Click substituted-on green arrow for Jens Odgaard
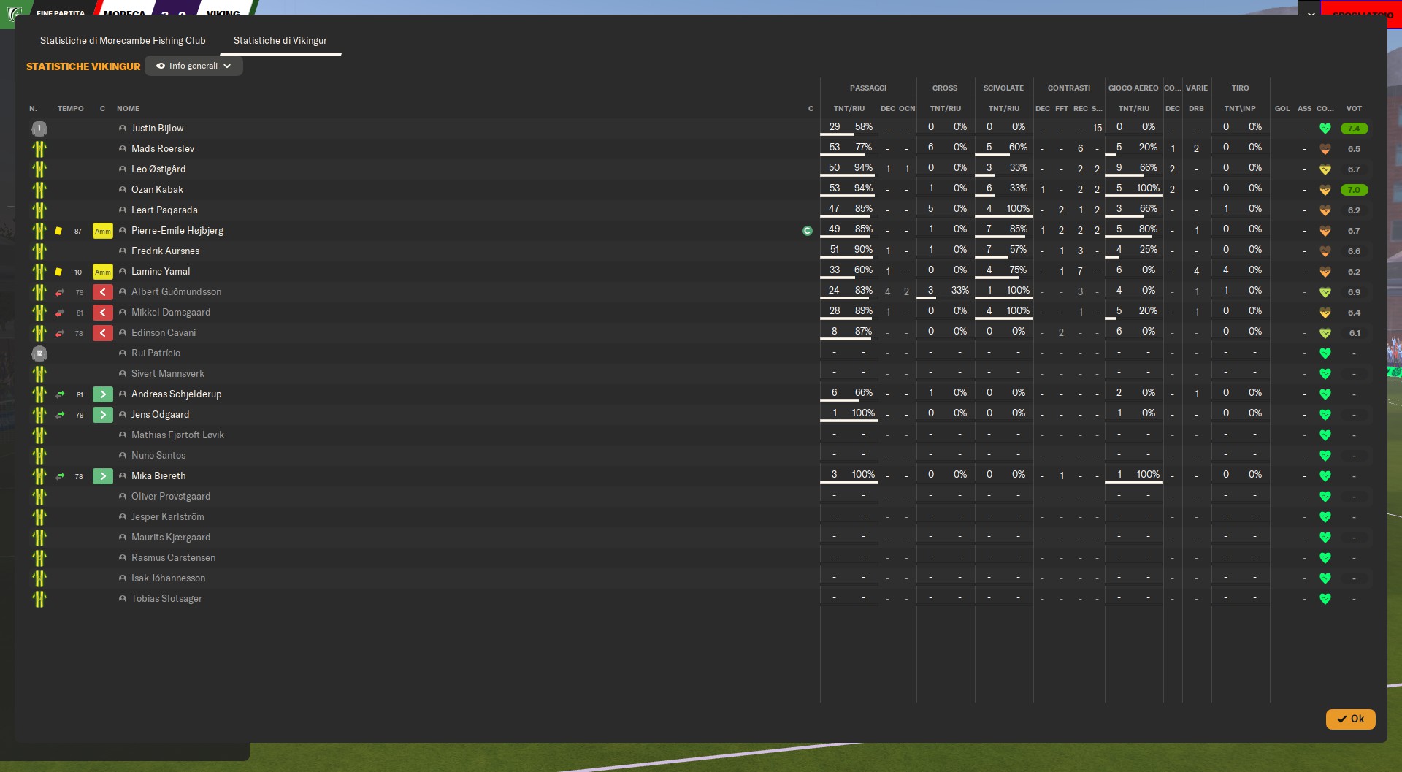Screen dimensions: 1402x772 [103, 415]
